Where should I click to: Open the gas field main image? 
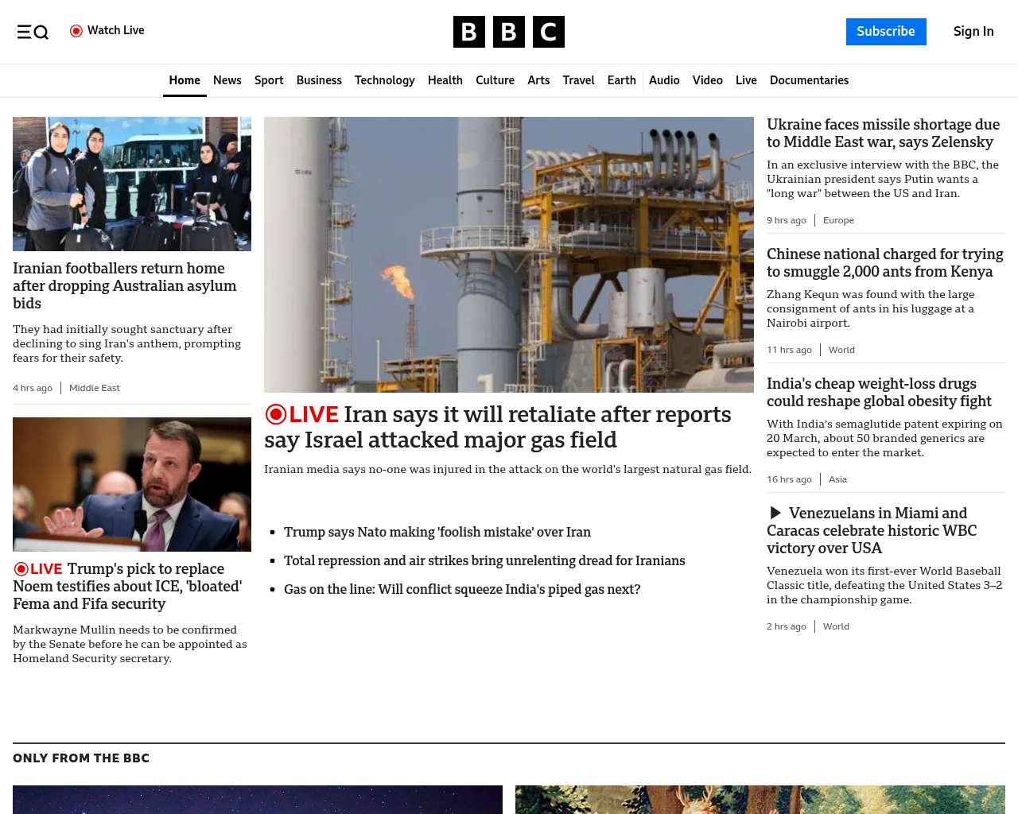508,254
